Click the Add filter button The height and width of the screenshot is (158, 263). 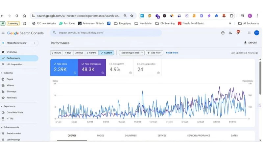[154, 53]
